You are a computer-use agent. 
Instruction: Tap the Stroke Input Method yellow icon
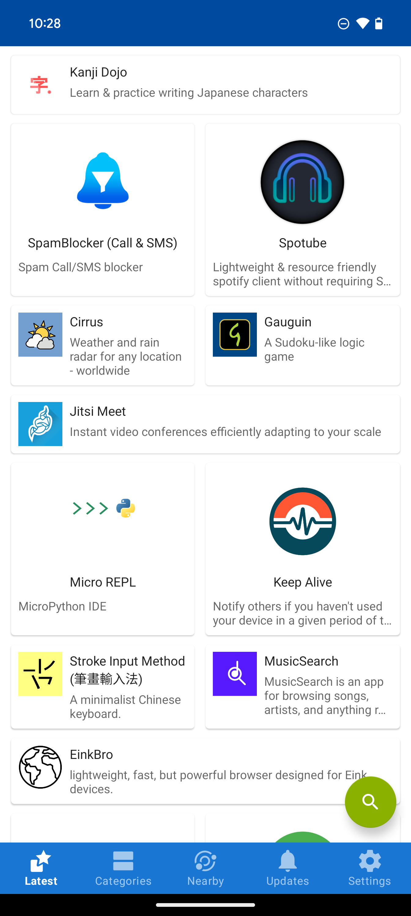click(x=40, y=674)
